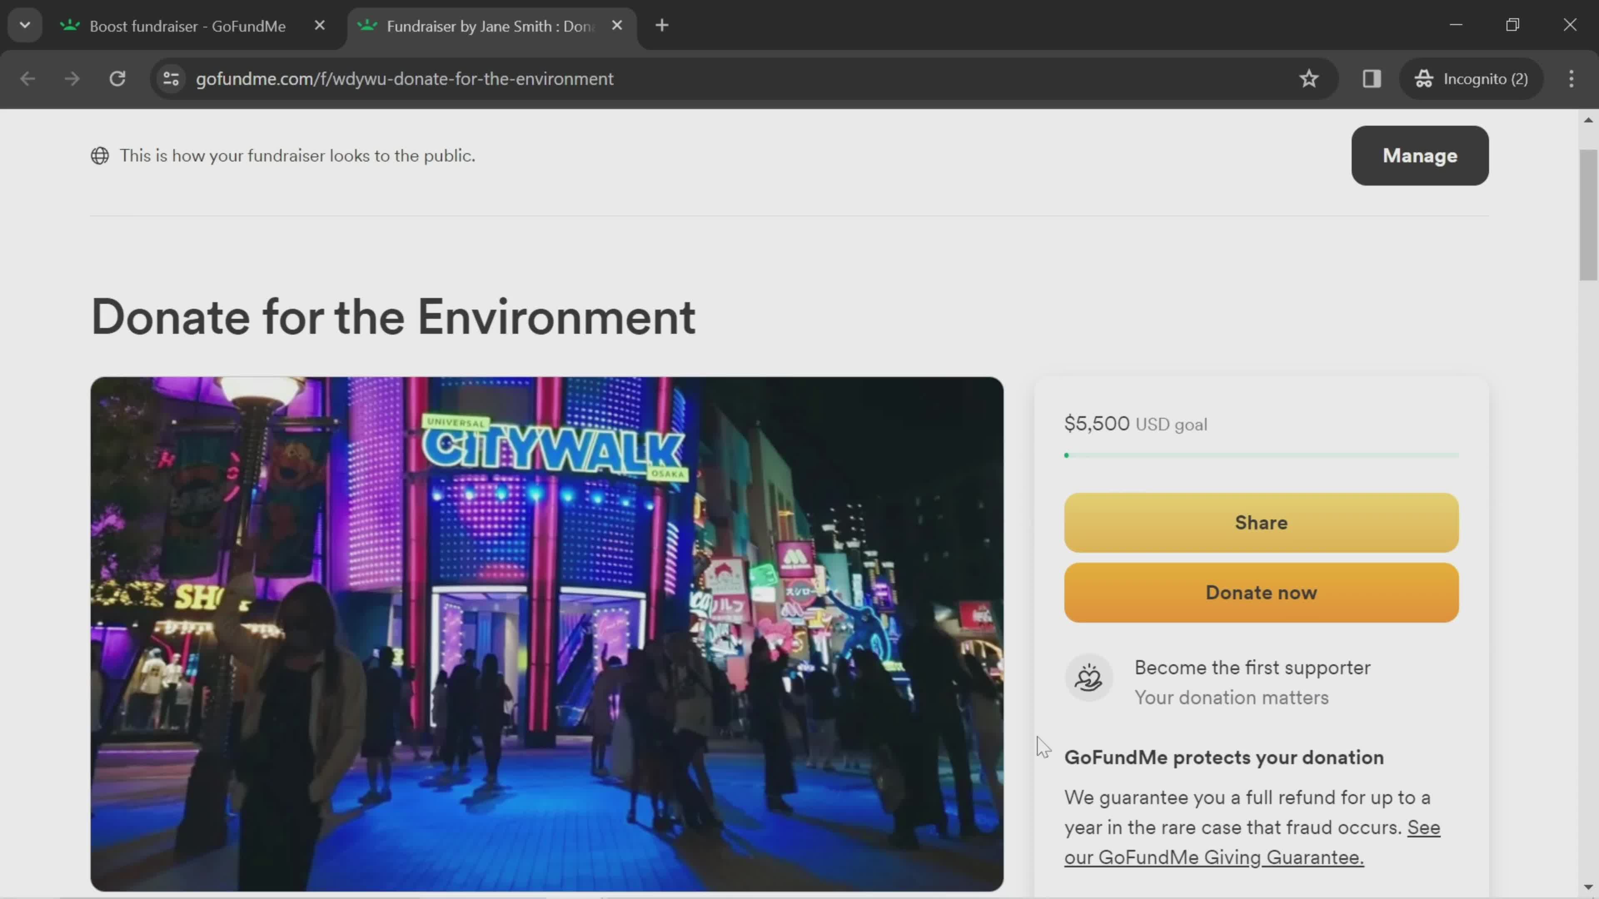The height and width of the screenshot is (899, 1599).
Task: Click the gofundme.com address bar URL
Action: tap(405, 79)
